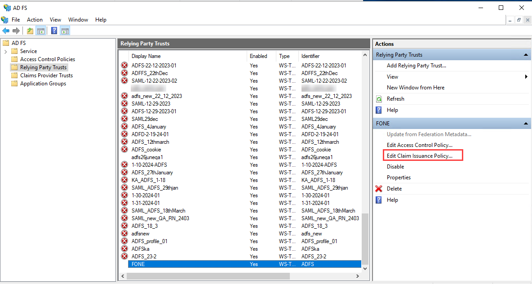This screenshot has height=284, width=532.
Task: Click the error icon beside 1-10-2024-ADFS
Action: (x=124, y=164)
